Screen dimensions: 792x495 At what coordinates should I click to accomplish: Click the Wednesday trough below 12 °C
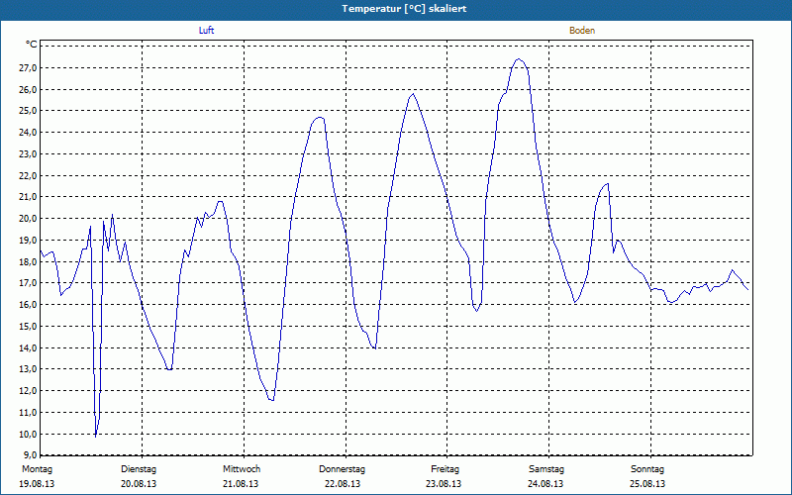pyautogui.click(x=271, y=400)
